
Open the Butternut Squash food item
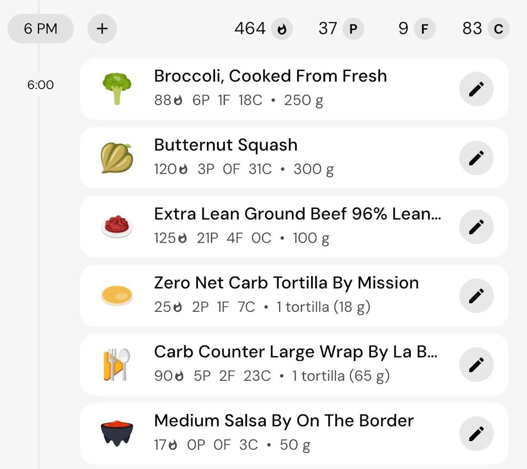pyautogui.click(x=294, y=158)
